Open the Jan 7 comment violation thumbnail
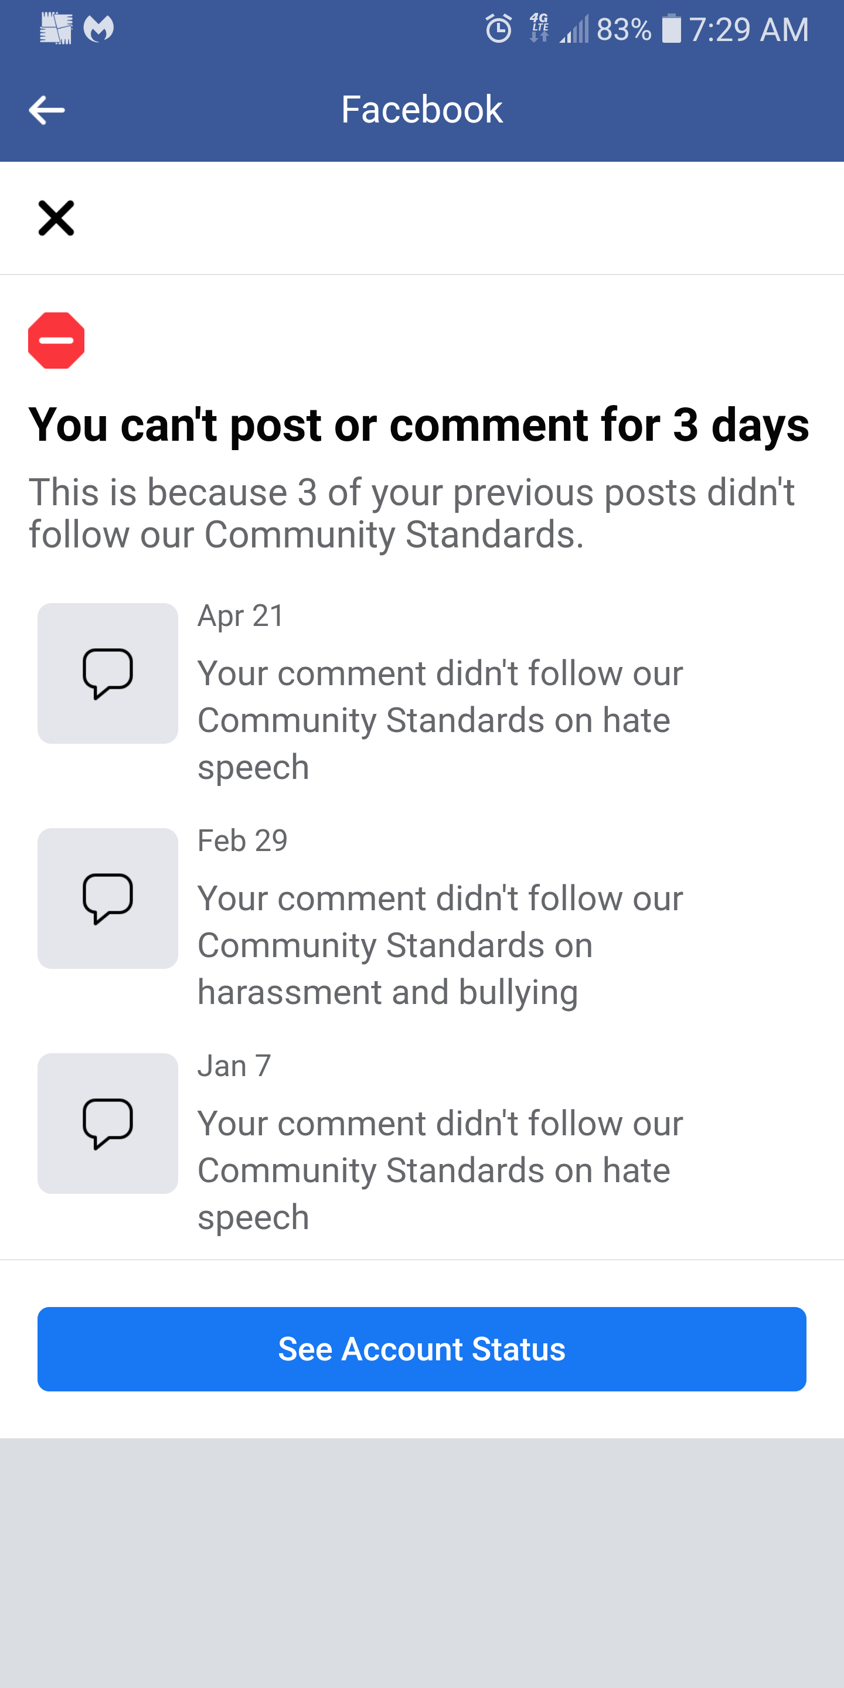Screen dimensions: 844x1688 pos(107,1124)
